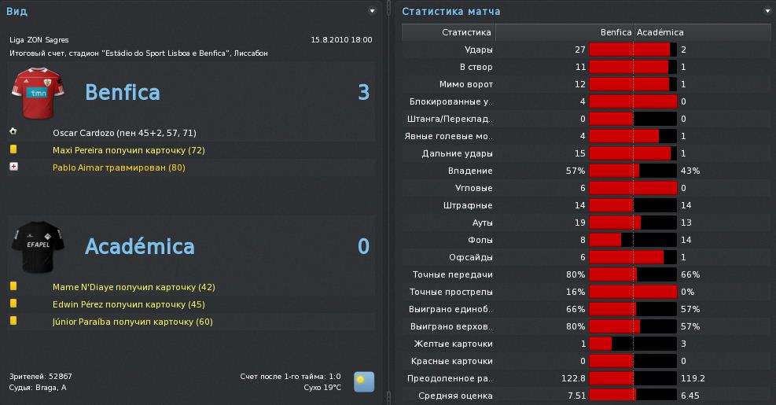
Task: Click the sunny weather icon
Action: pyautogui.click(x=364, y=381)
